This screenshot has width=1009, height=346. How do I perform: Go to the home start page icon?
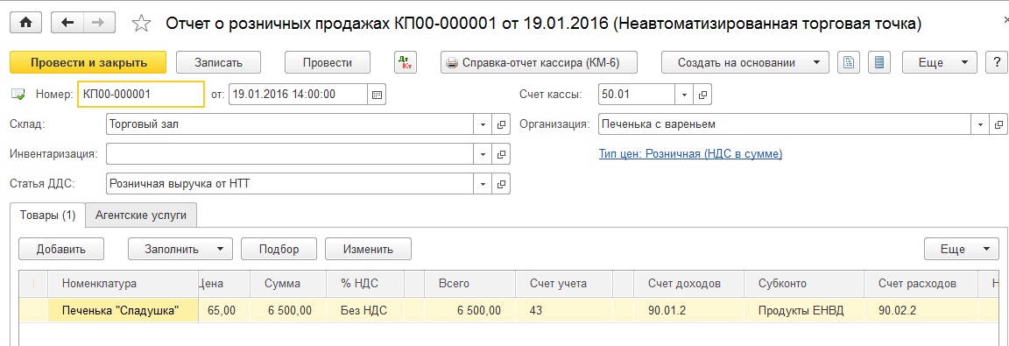coord(25,23)
